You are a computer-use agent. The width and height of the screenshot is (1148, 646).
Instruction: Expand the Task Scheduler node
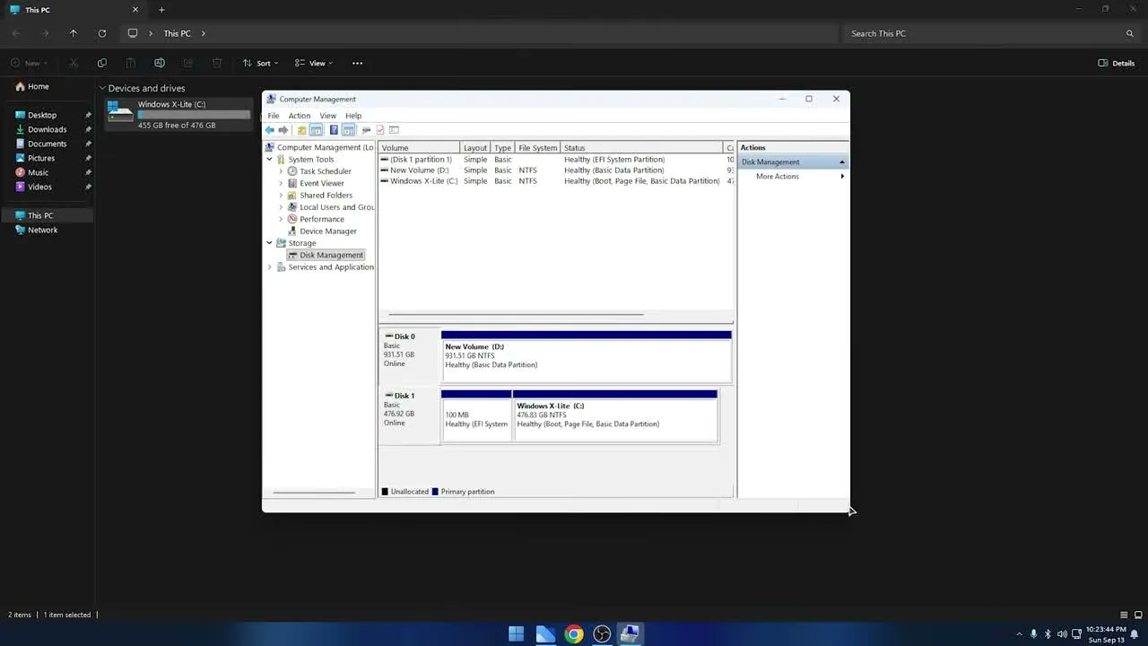point(281,171)
